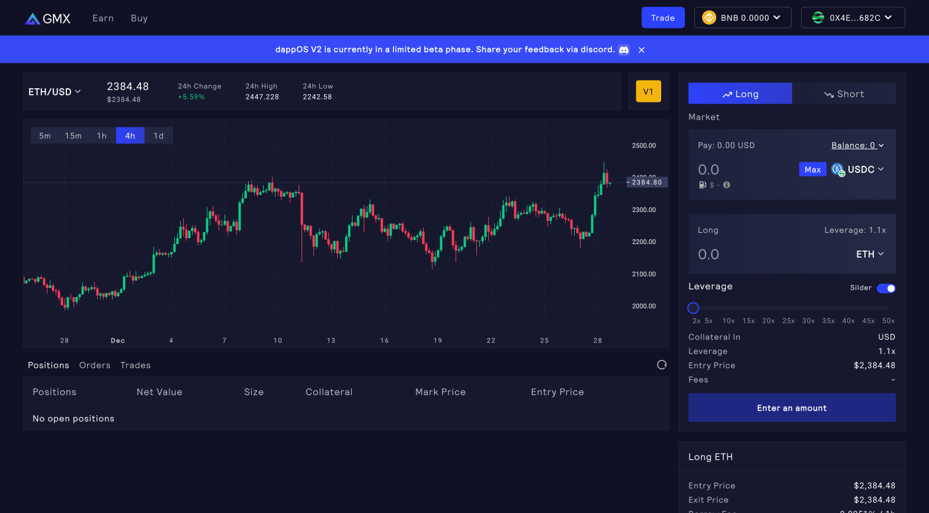Click the yellow V1 button
This screenshot has width=929, height=513.
click(x=648, y=92)
